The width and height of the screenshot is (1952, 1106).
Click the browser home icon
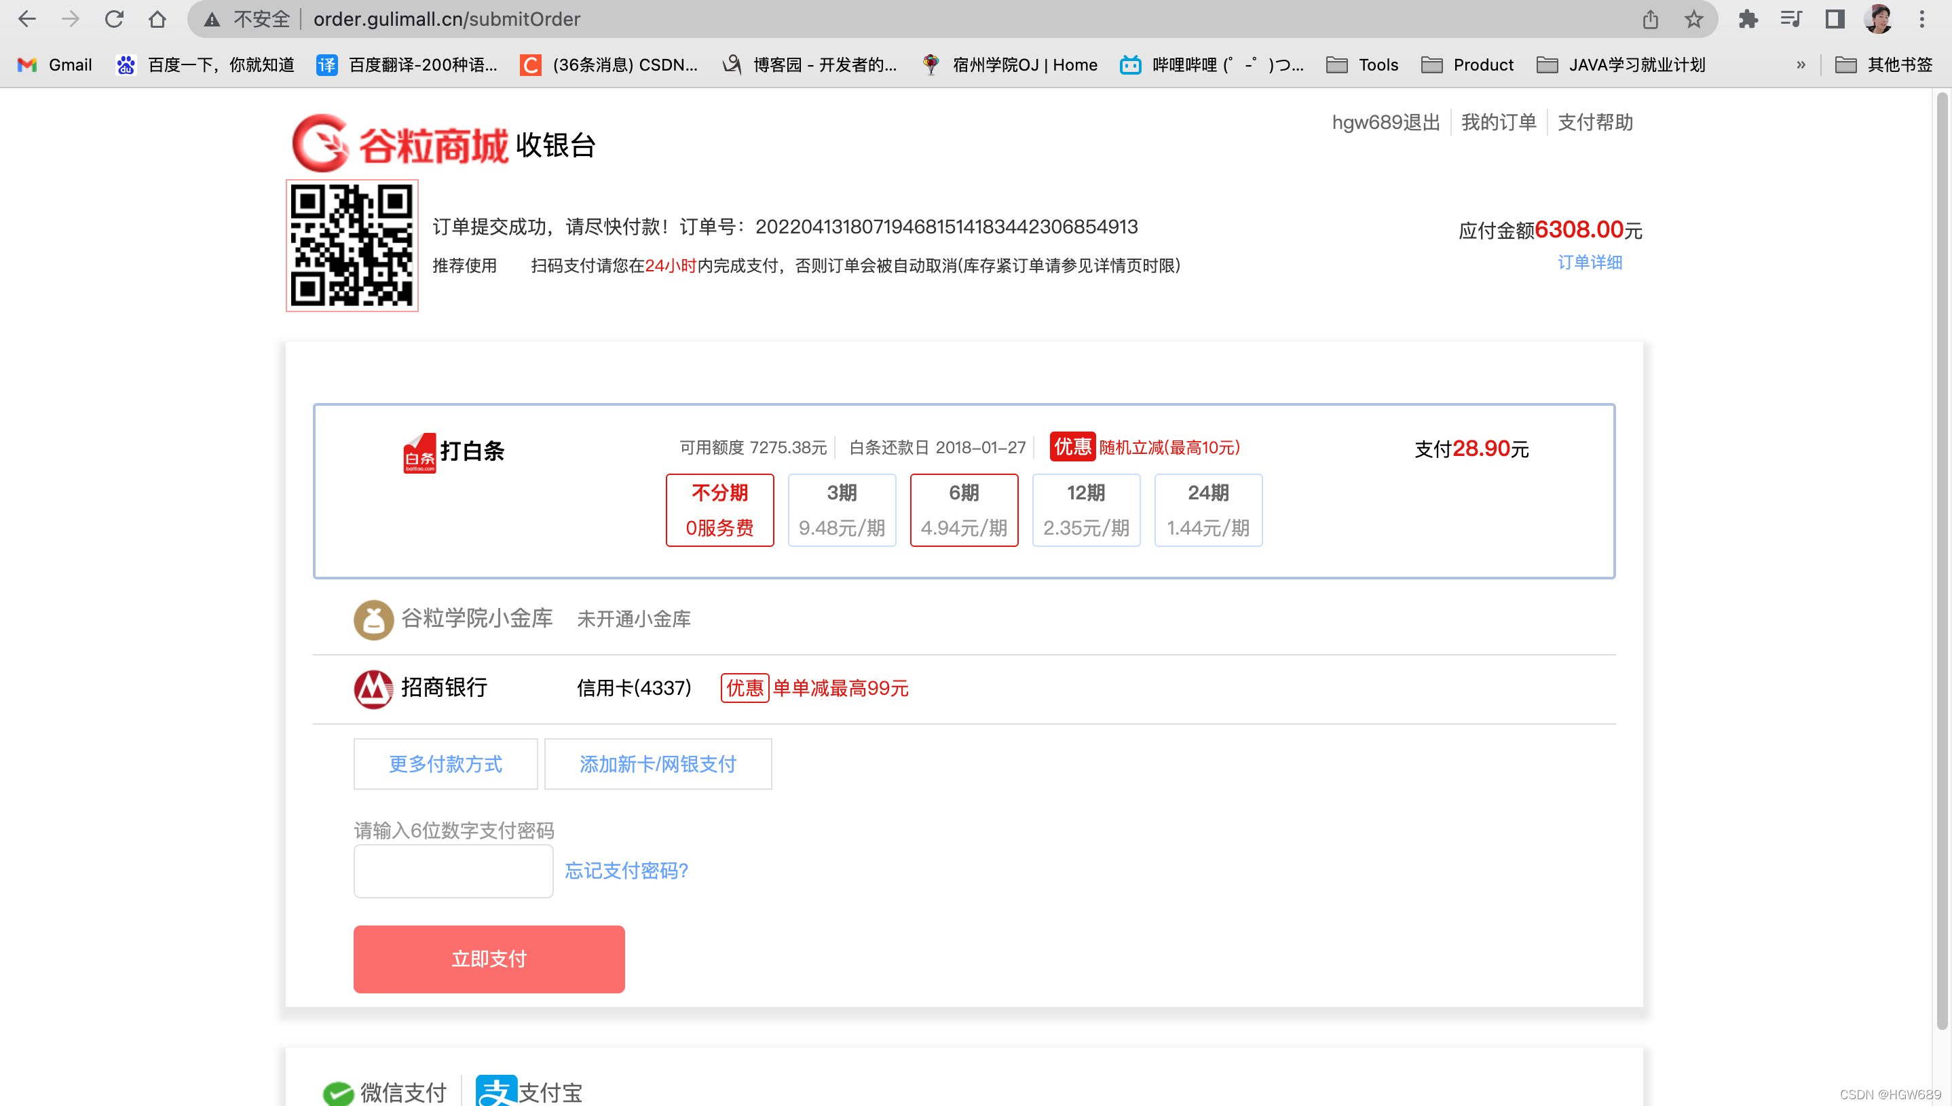(x=157, y=19)
